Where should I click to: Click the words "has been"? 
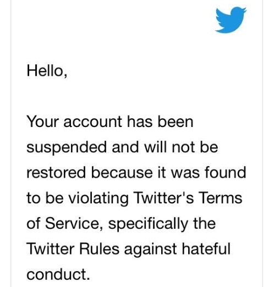(160, 122)
